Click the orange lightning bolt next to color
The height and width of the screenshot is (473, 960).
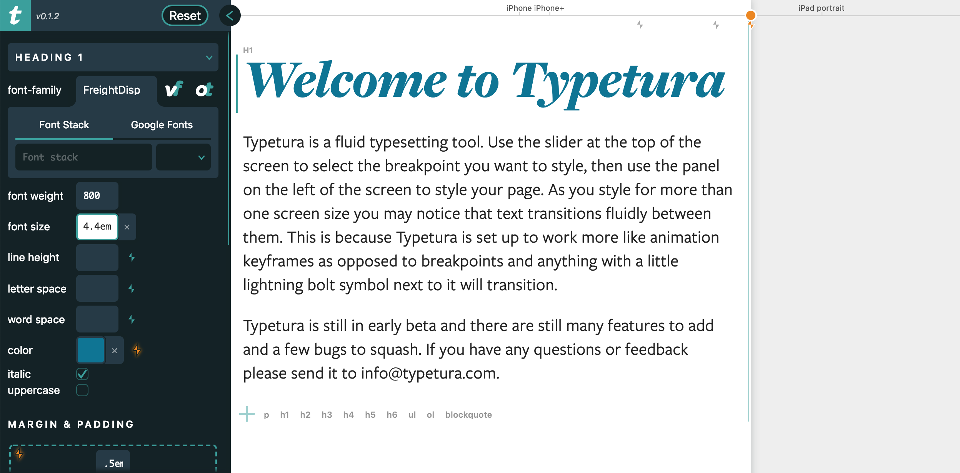[137, 350]
